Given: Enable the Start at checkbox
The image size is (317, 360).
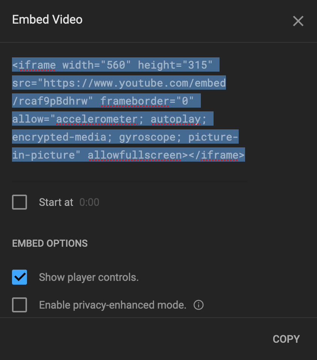Looking at the screenshot, I should [x=19, y=202].
